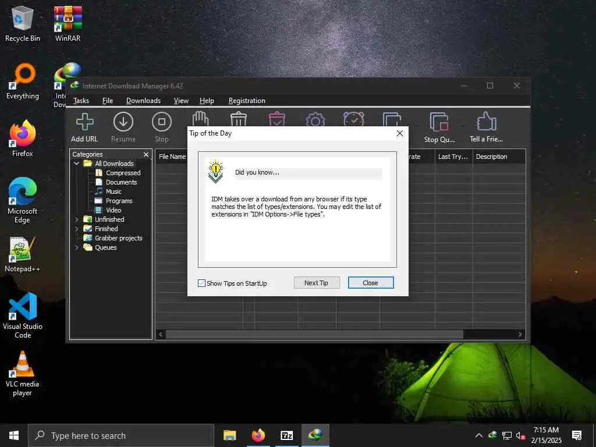Click the horizontal scrollbar right arrow

click(520, 335)
